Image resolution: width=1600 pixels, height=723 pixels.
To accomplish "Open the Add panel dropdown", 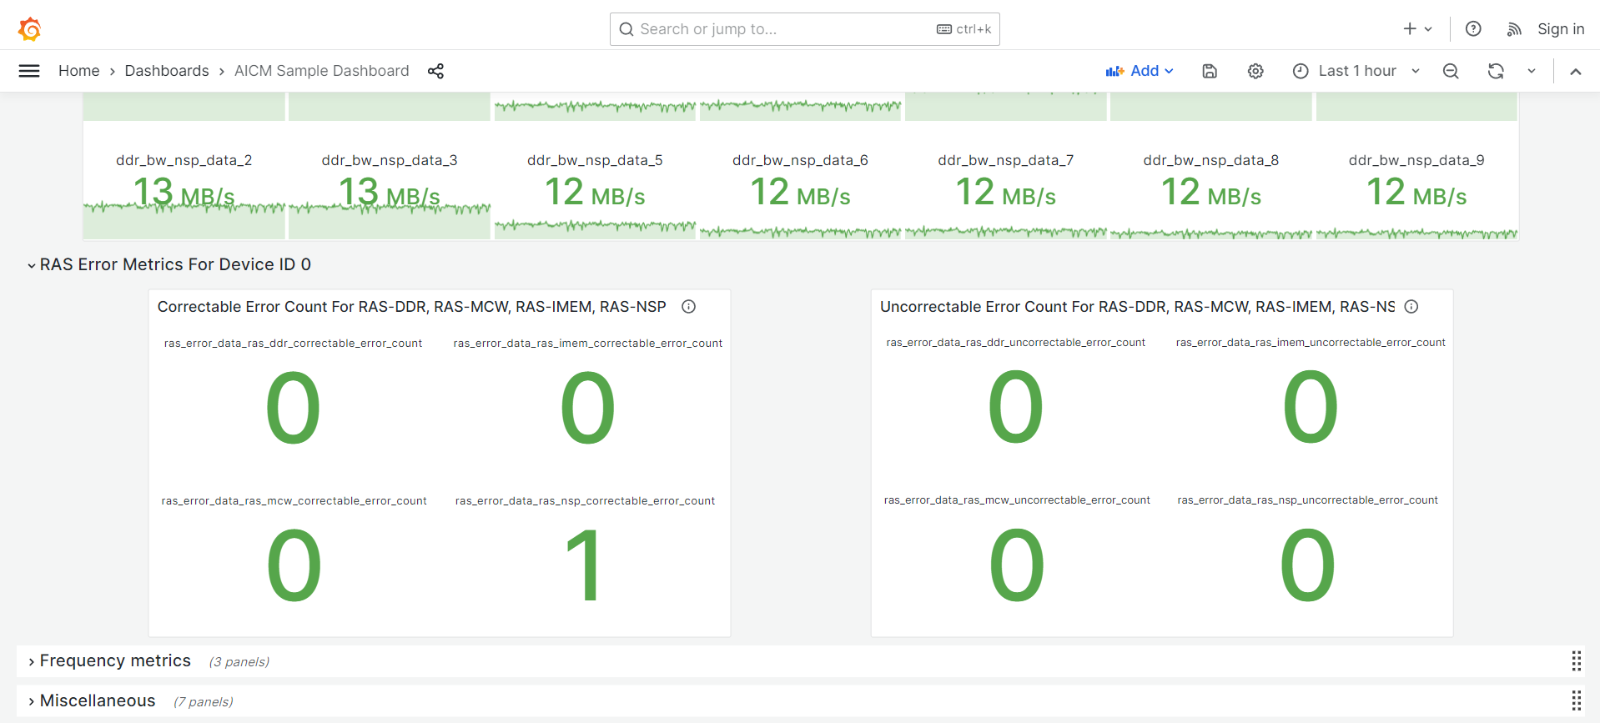I will click(1140, 71).
